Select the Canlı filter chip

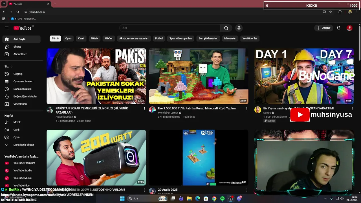click(x=81, y=38)
